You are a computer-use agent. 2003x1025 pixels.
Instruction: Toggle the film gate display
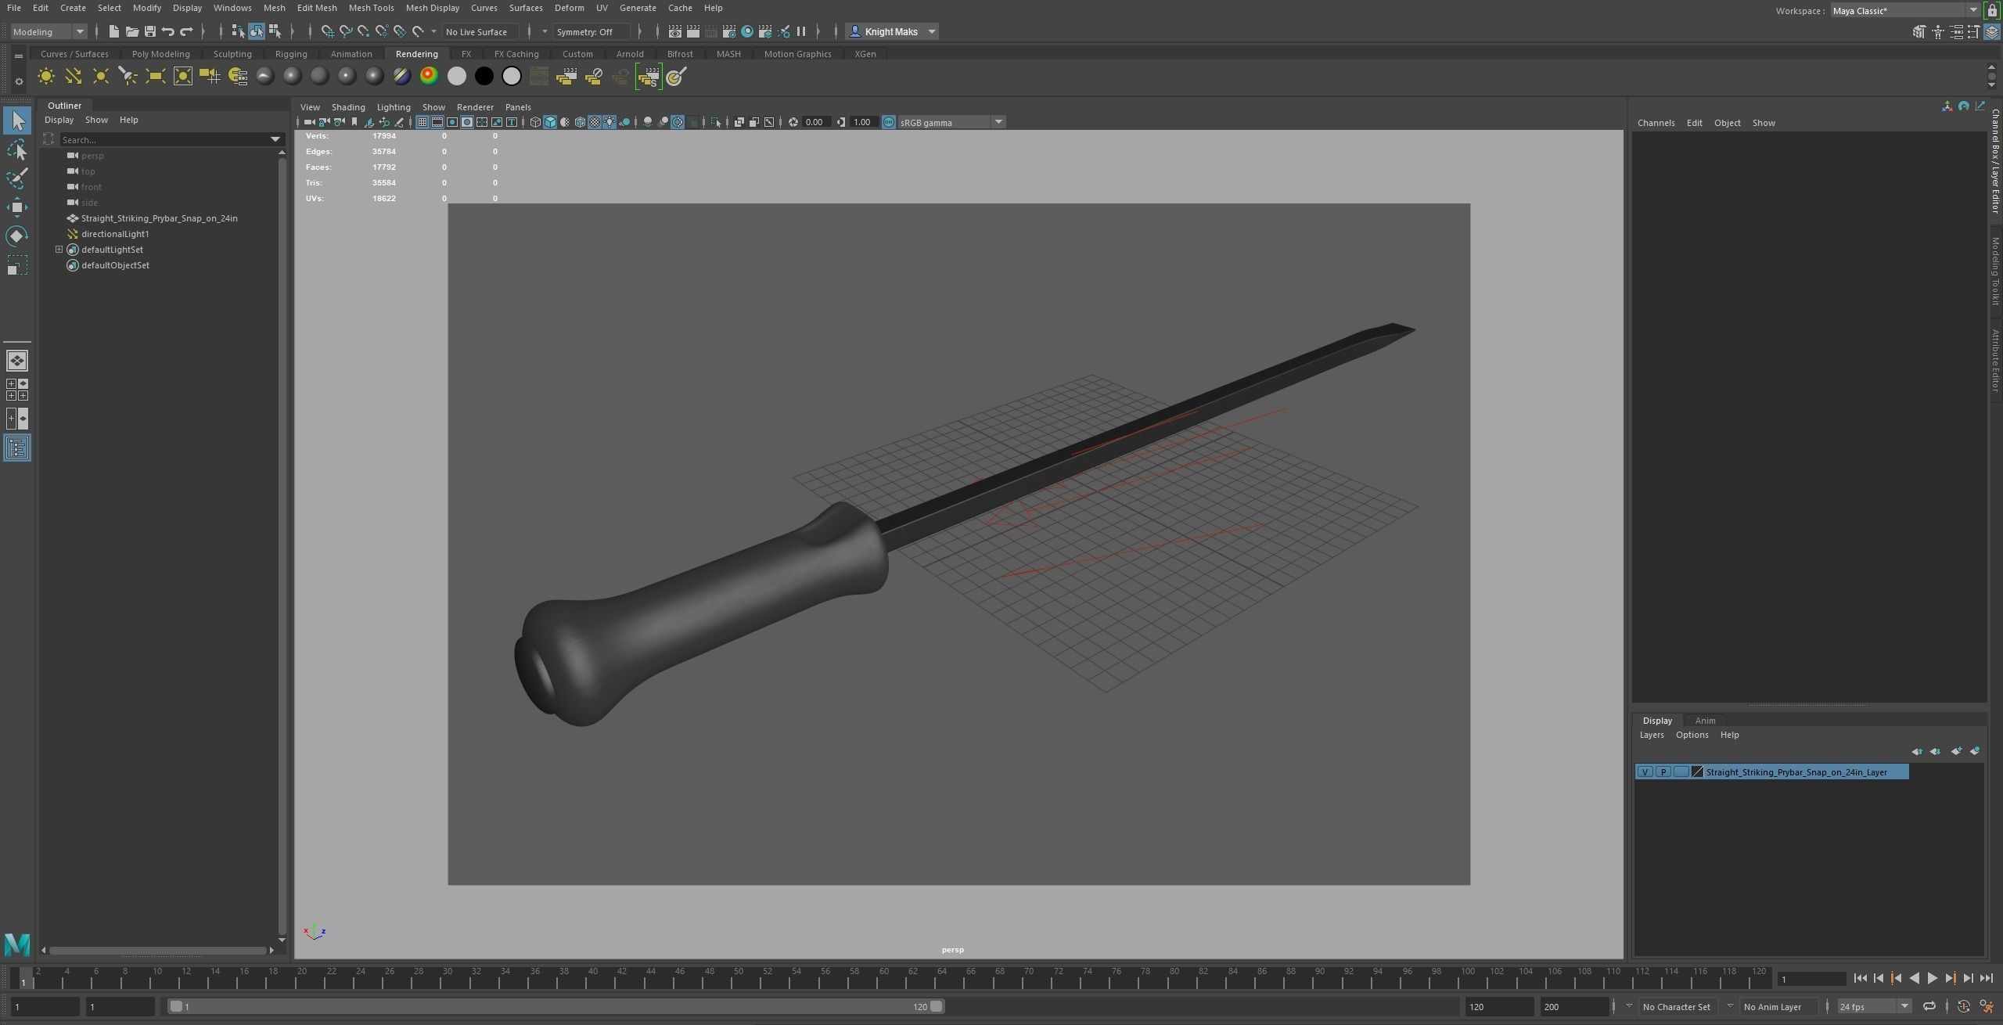pyautogui.click(x=437, y=122)
